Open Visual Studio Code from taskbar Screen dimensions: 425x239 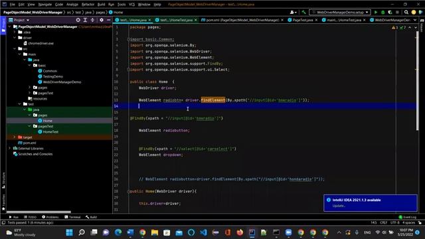click(204, 232)
